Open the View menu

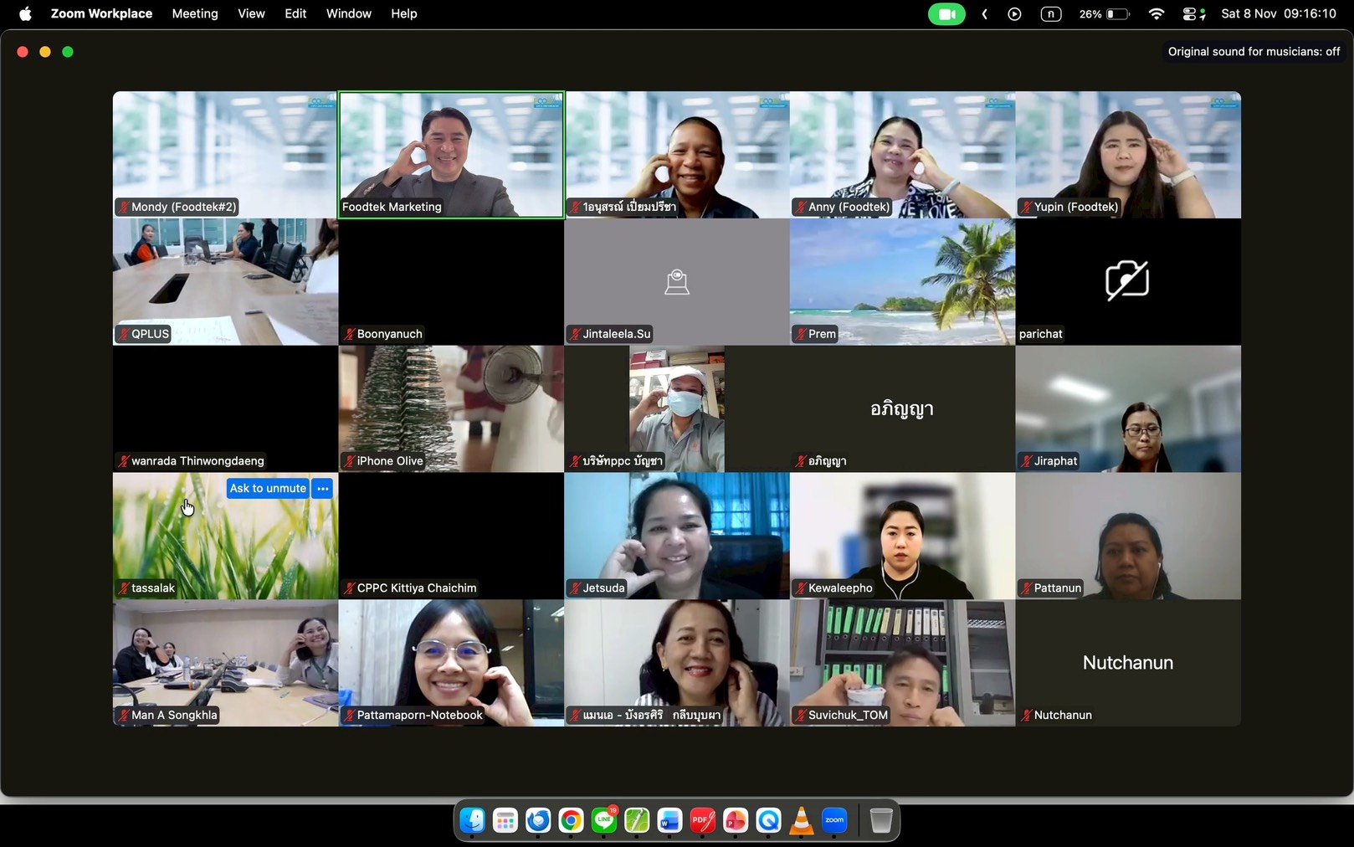[x=251, y=14]
